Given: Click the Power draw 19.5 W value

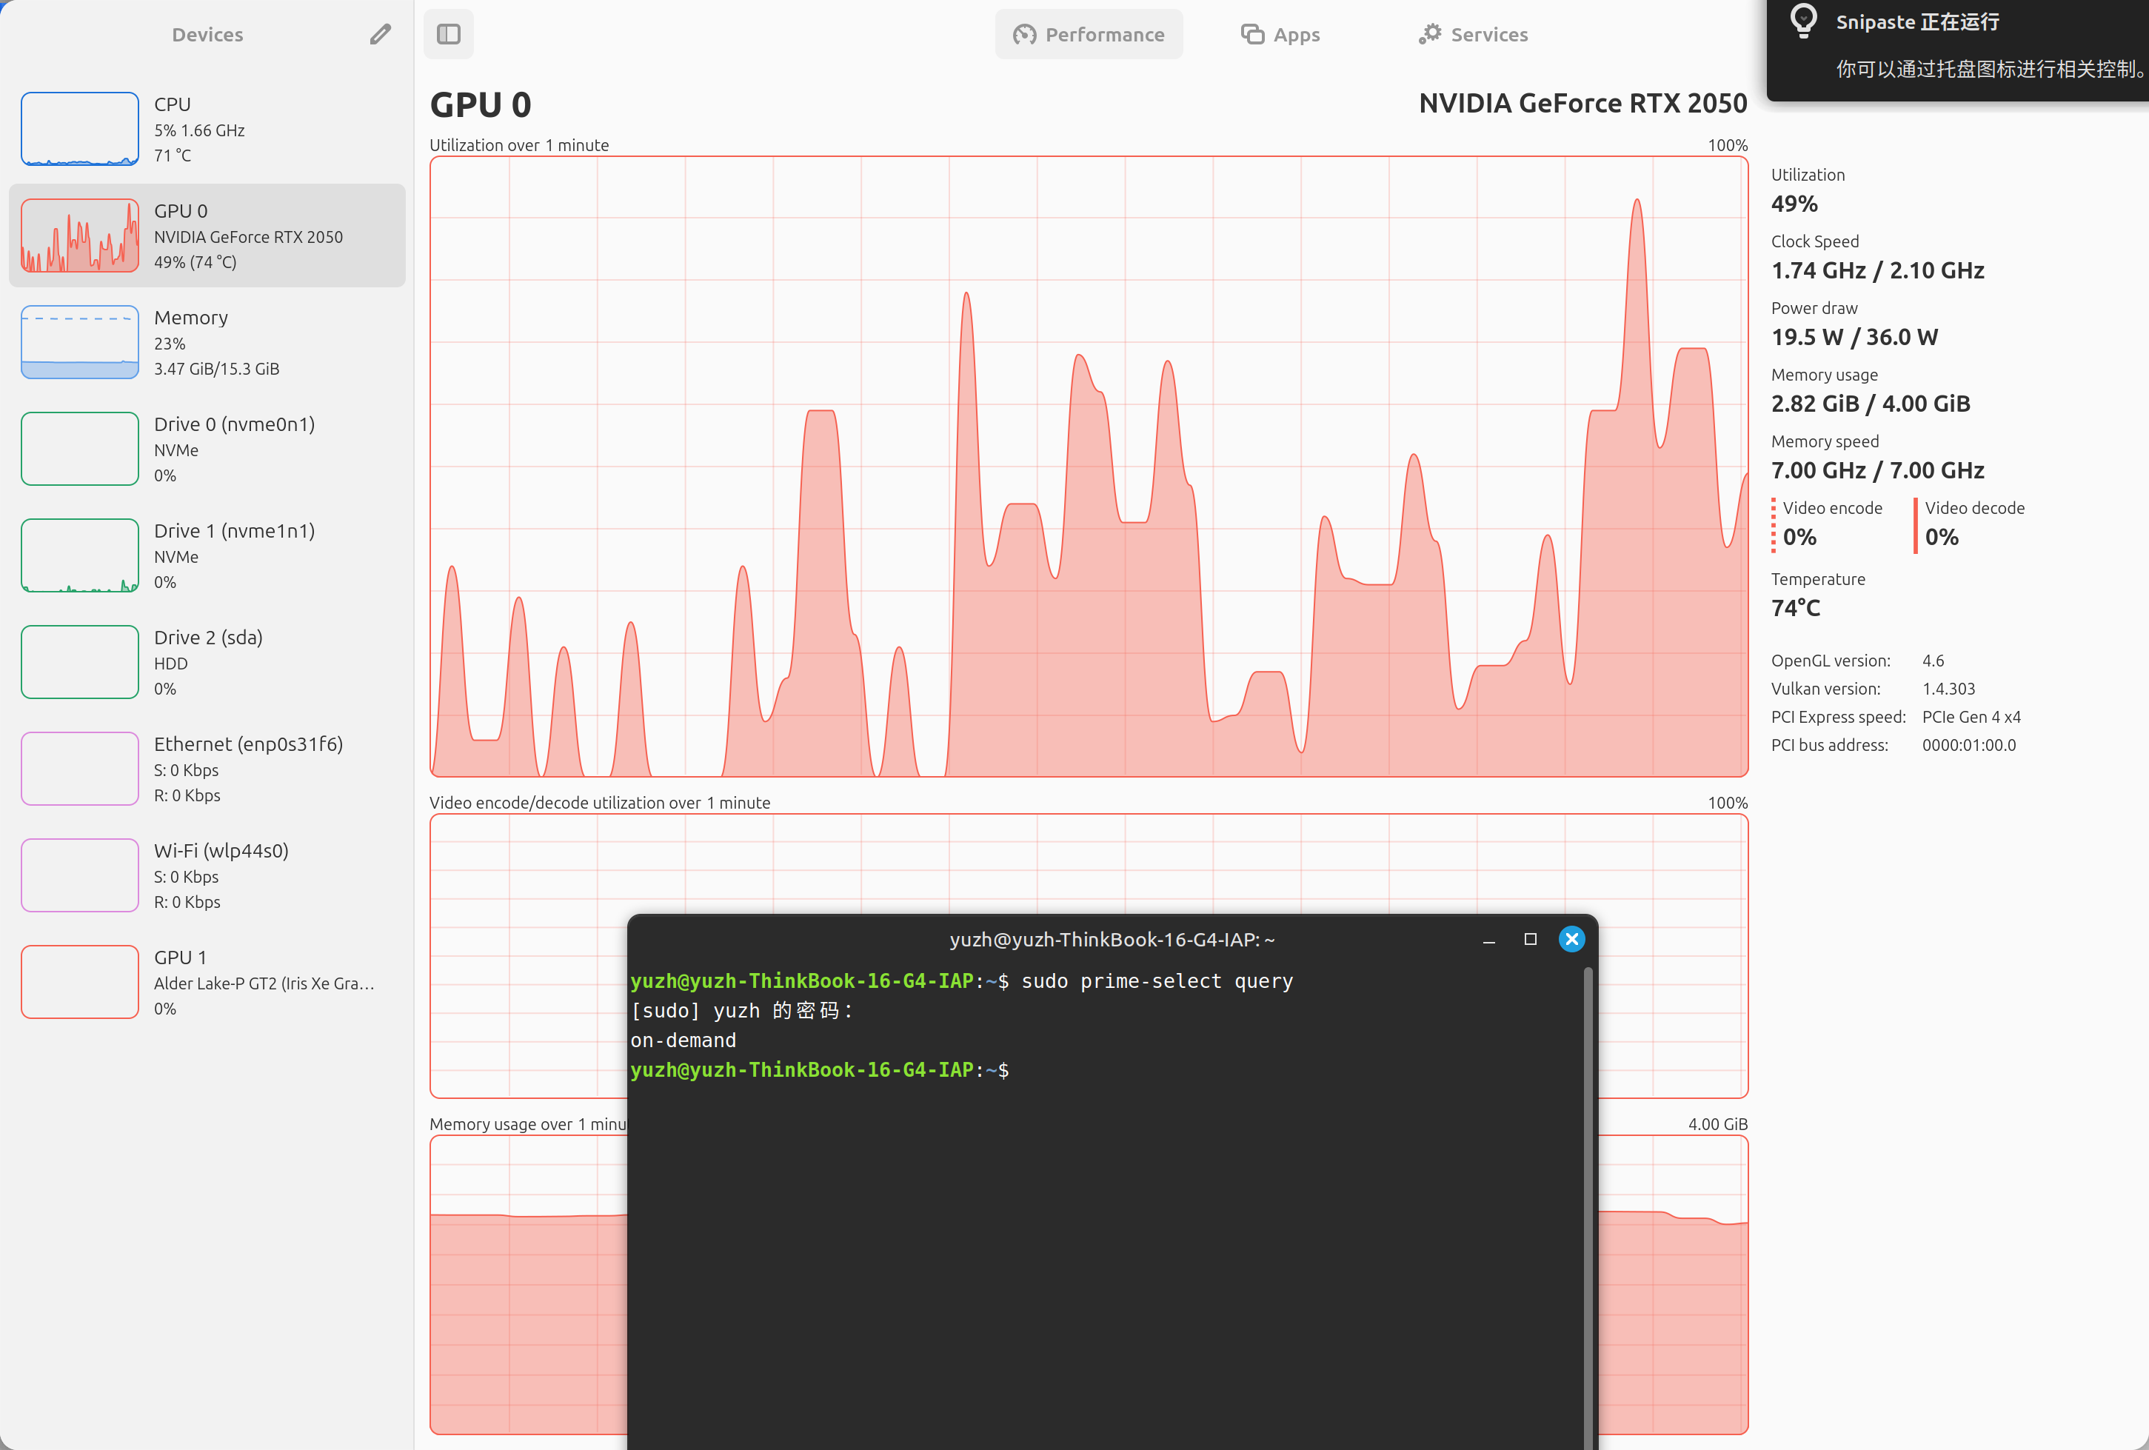Looking at the screenshot, I should click(x=1854, y=337).
